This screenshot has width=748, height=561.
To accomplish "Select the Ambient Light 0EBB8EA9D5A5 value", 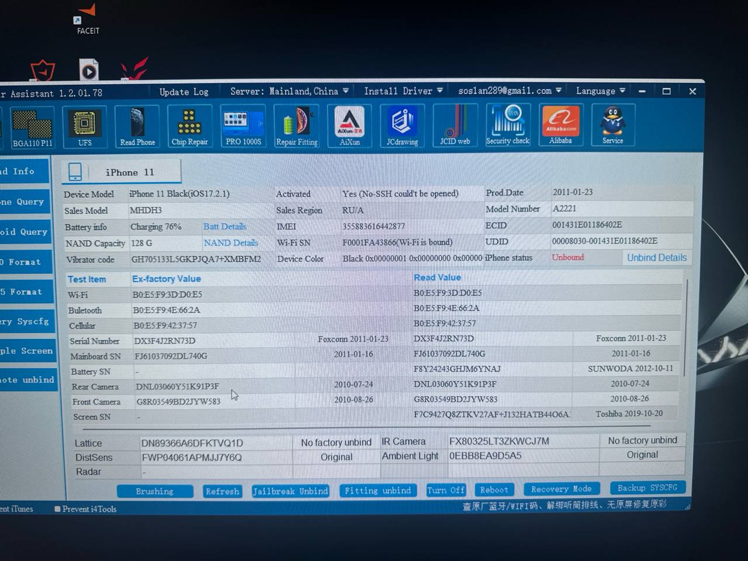I will click(485, 456).
